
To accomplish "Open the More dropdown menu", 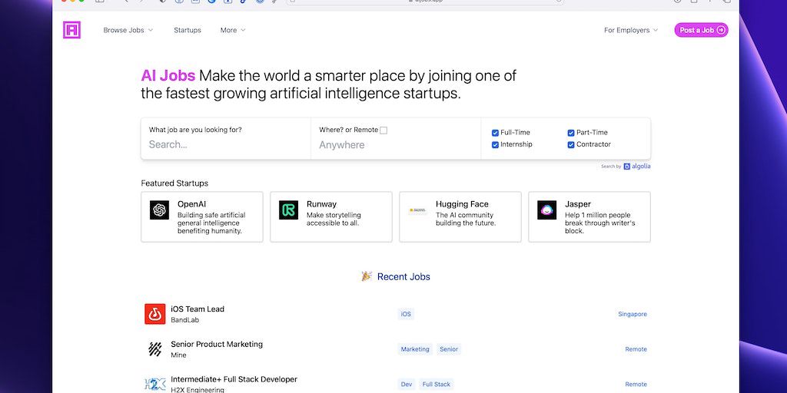I will 232,30.
